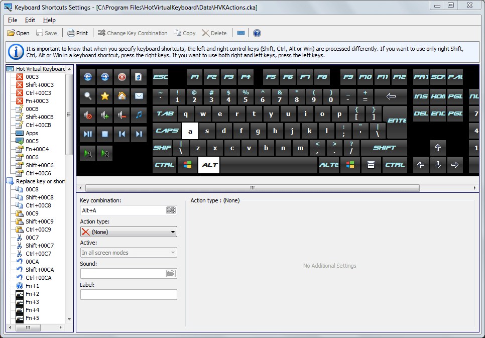The height and width of the screenshot is (338, 485).
Task: Click the tree list scroll-down arrow
Action: coord(69,319)
